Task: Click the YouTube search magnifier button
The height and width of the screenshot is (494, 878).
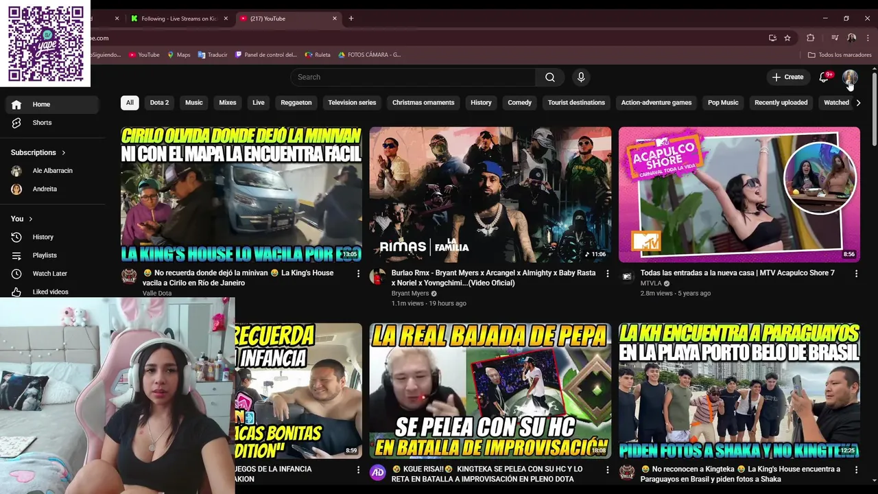Action: [550, 78]
